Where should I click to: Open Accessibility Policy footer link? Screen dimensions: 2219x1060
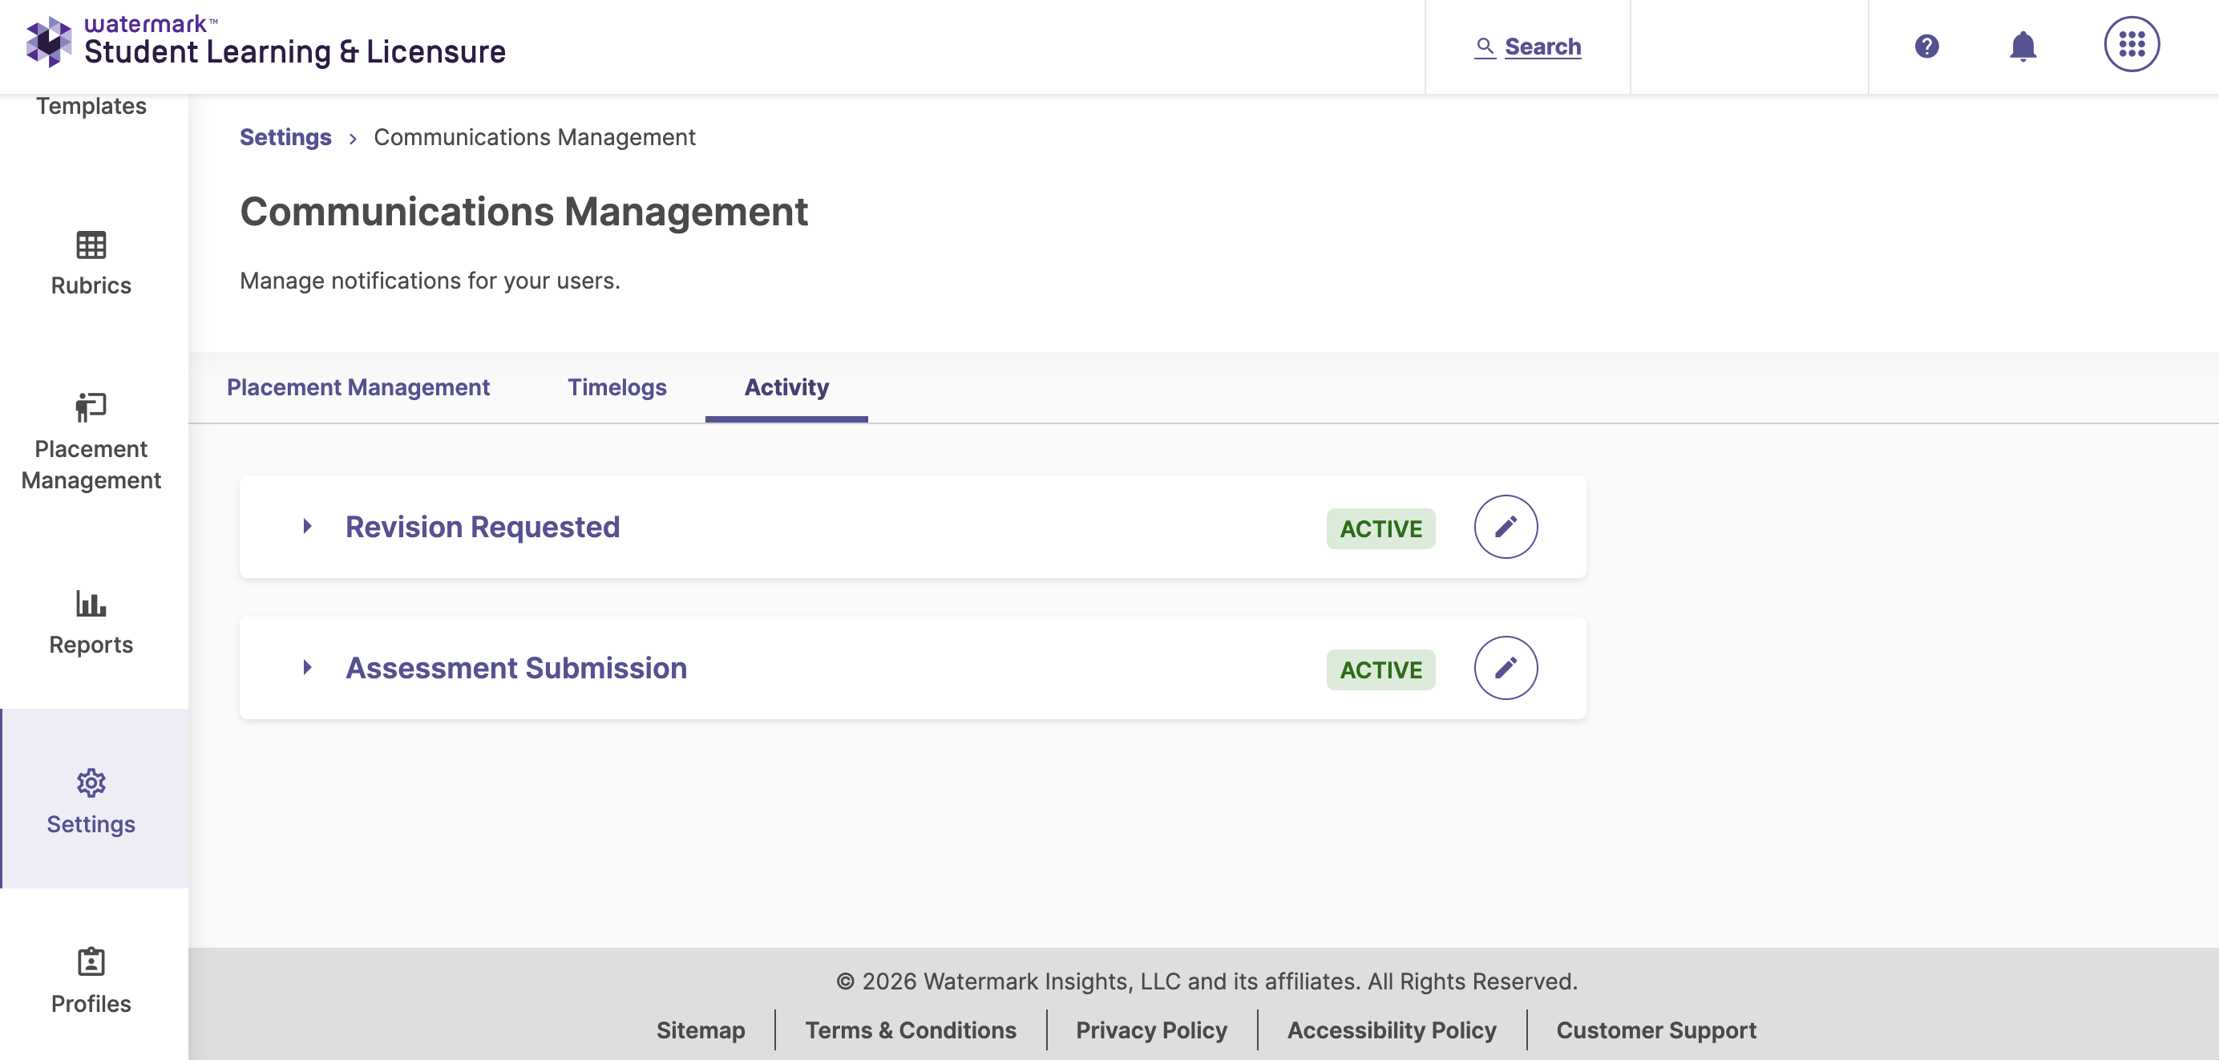click(x=1391, y=1030)
